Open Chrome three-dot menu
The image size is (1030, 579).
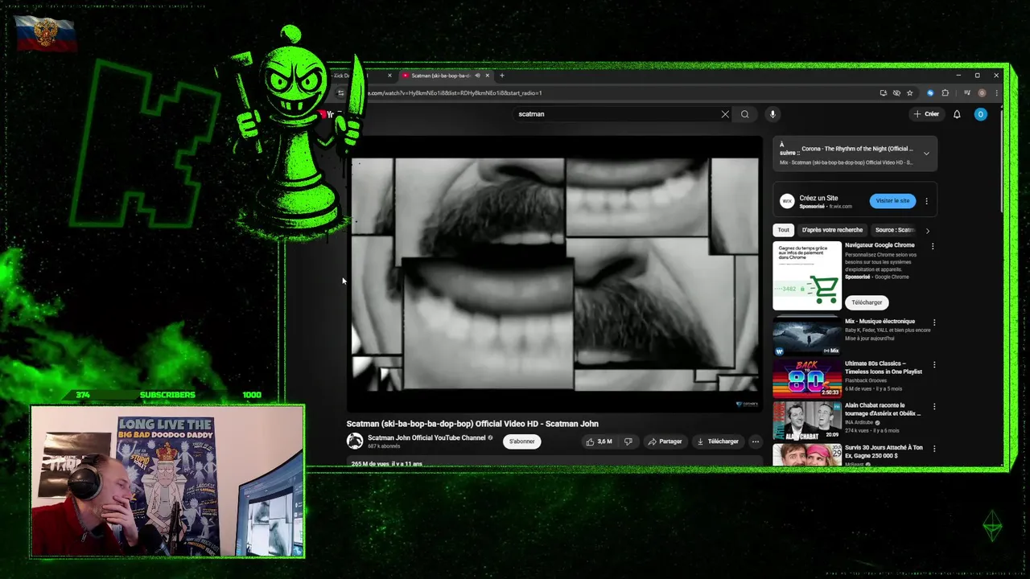point(996,92)
